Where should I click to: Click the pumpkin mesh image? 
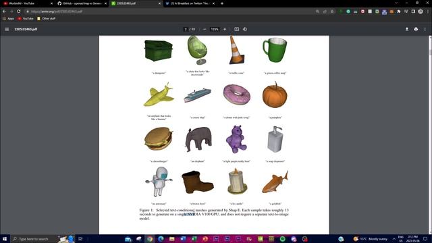click(x=275, y=94)
